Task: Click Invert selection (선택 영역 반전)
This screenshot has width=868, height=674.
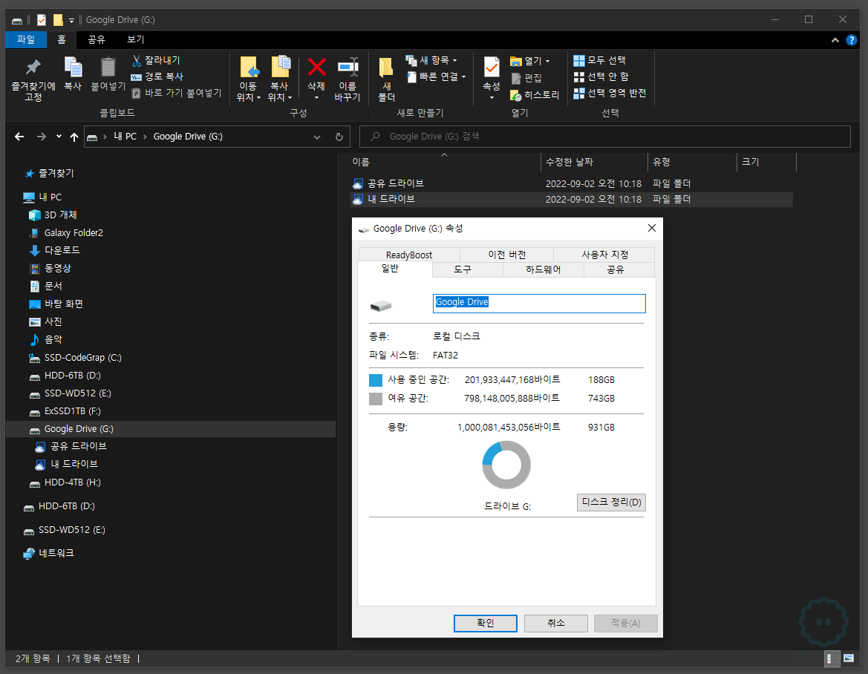Action: [x=610, y=93]
